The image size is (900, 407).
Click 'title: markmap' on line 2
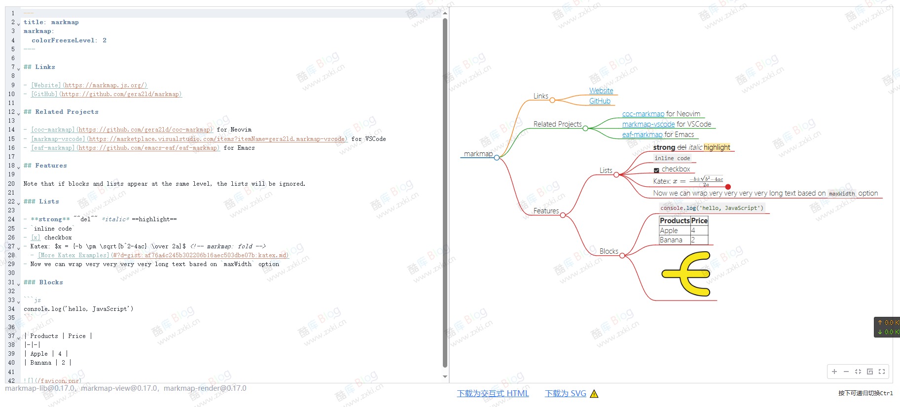click(x=51, y=22)
